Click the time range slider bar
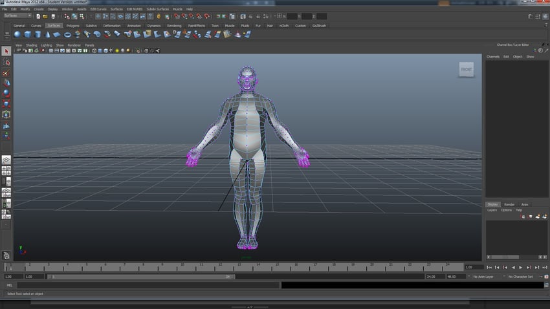Screen dimensions: 550x309 (x=141, y=277)
